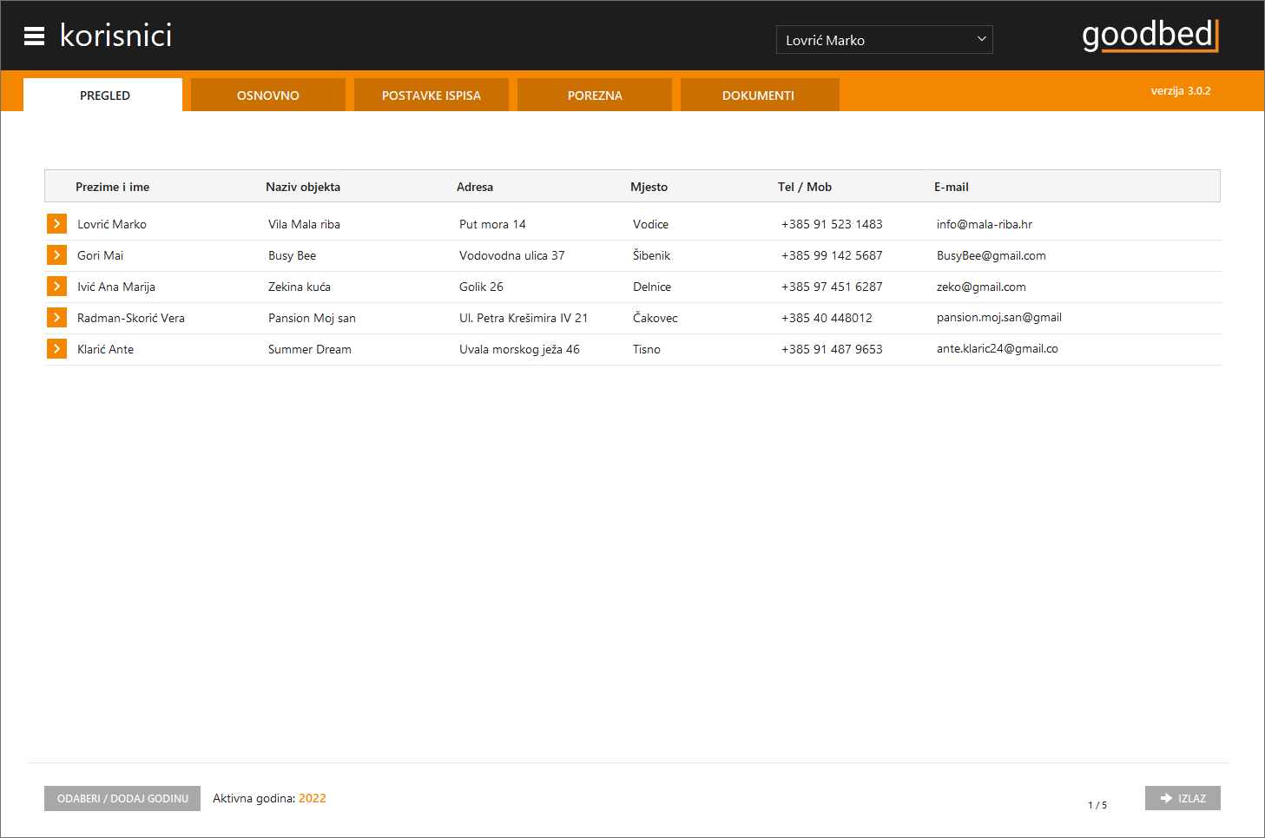Open the POREZNA tab
The image size is (1265, 838).
[x=594, y=96]
